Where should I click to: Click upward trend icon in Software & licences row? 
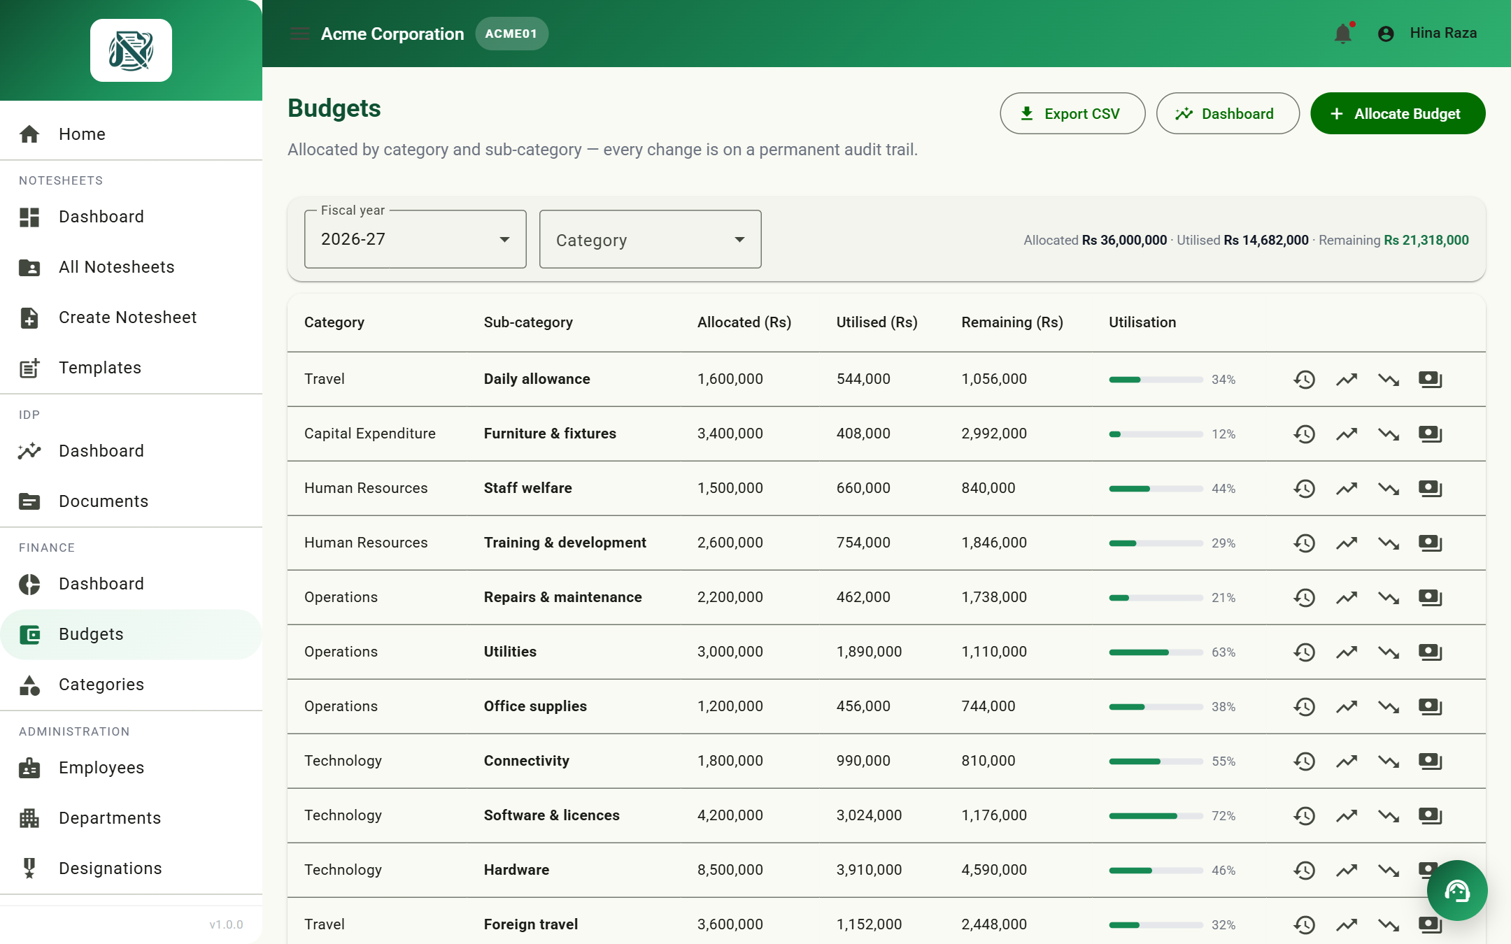(1346, 815)
